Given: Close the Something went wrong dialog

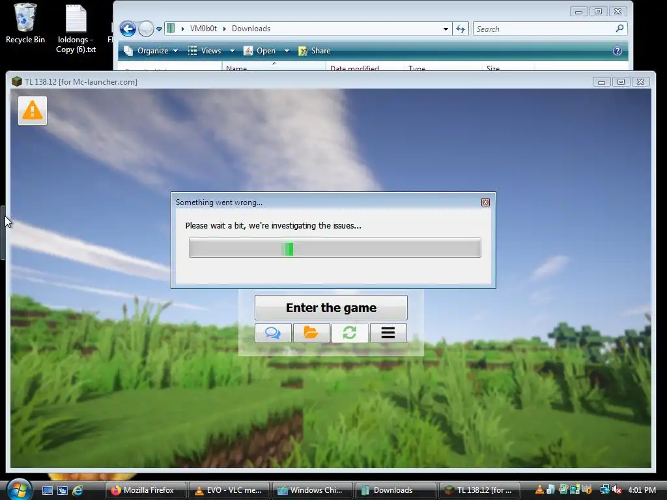Looking at the screenshot, I should tap(485, 202).
